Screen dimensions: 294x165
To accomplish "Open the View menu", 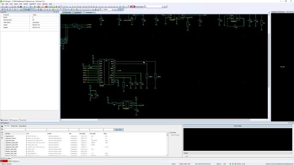I will click(x=11, y=4).
